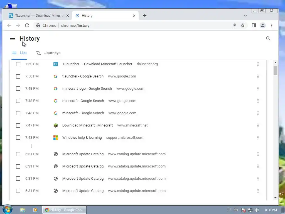Click the scrollbar down arrow

(x=275, y=198)
